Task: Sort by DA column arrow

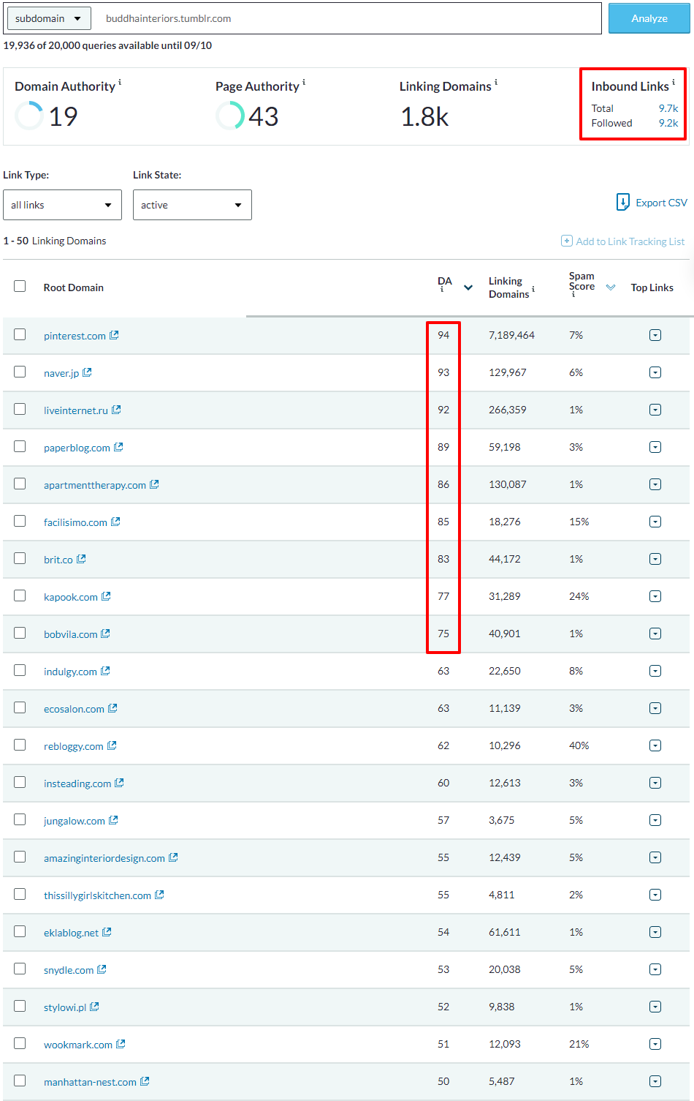Action: [x=468, y=288]
